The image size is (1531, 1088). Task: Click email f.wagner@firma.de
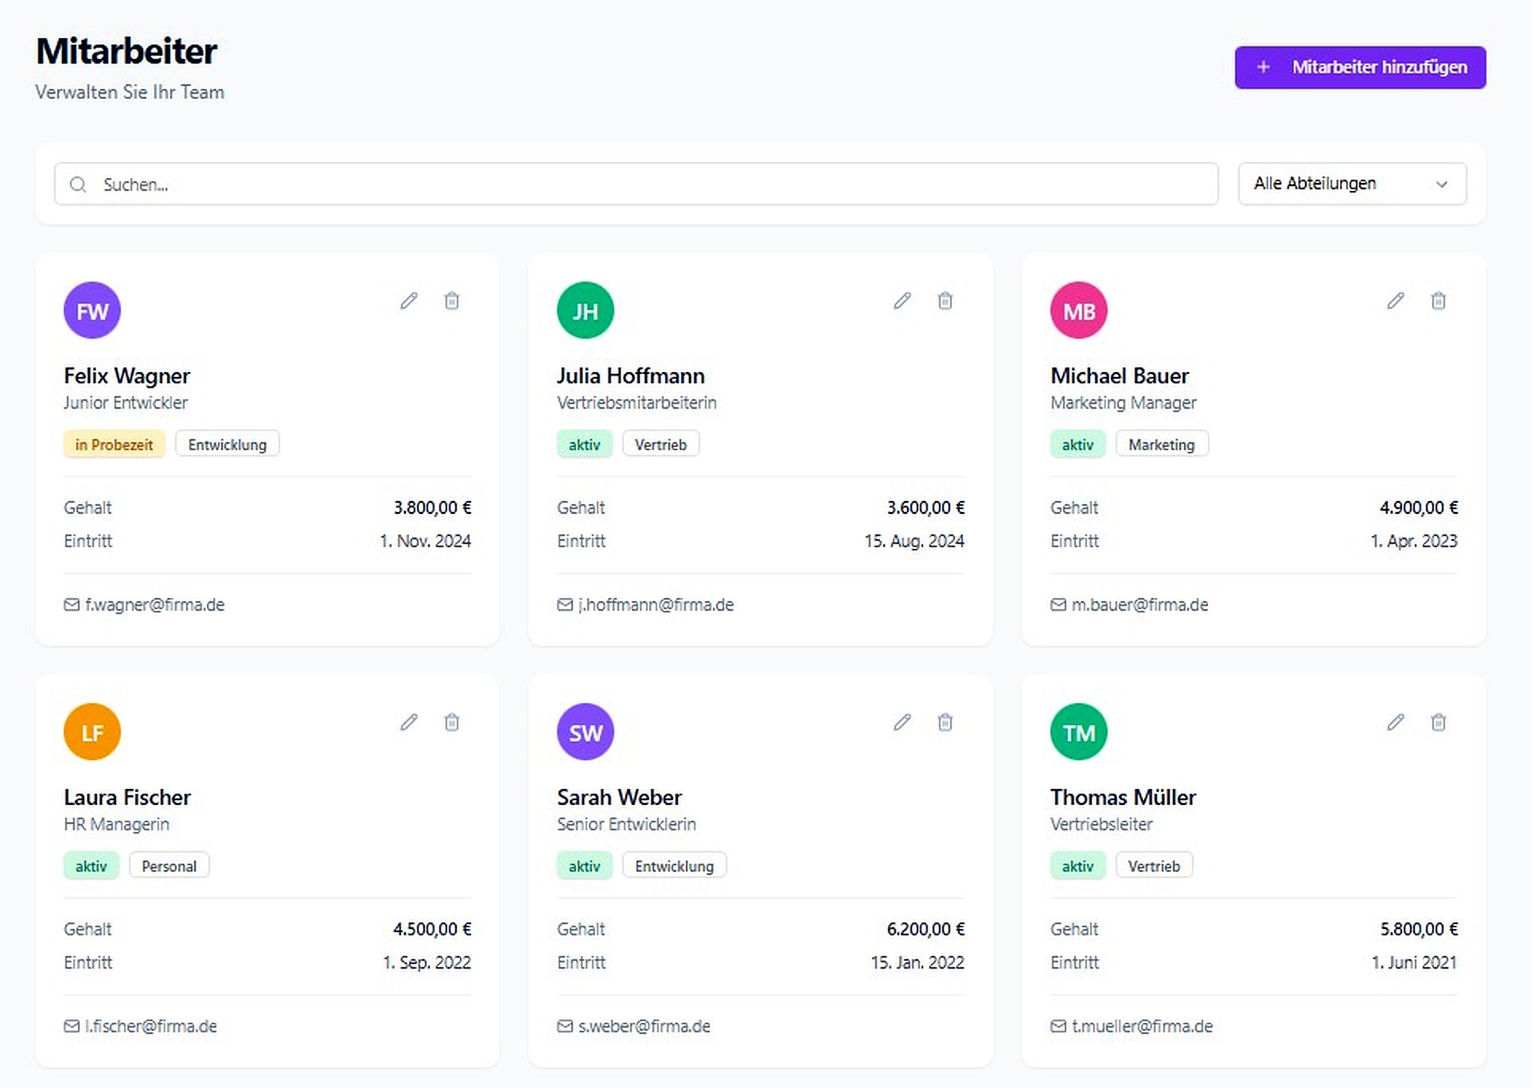154,605
